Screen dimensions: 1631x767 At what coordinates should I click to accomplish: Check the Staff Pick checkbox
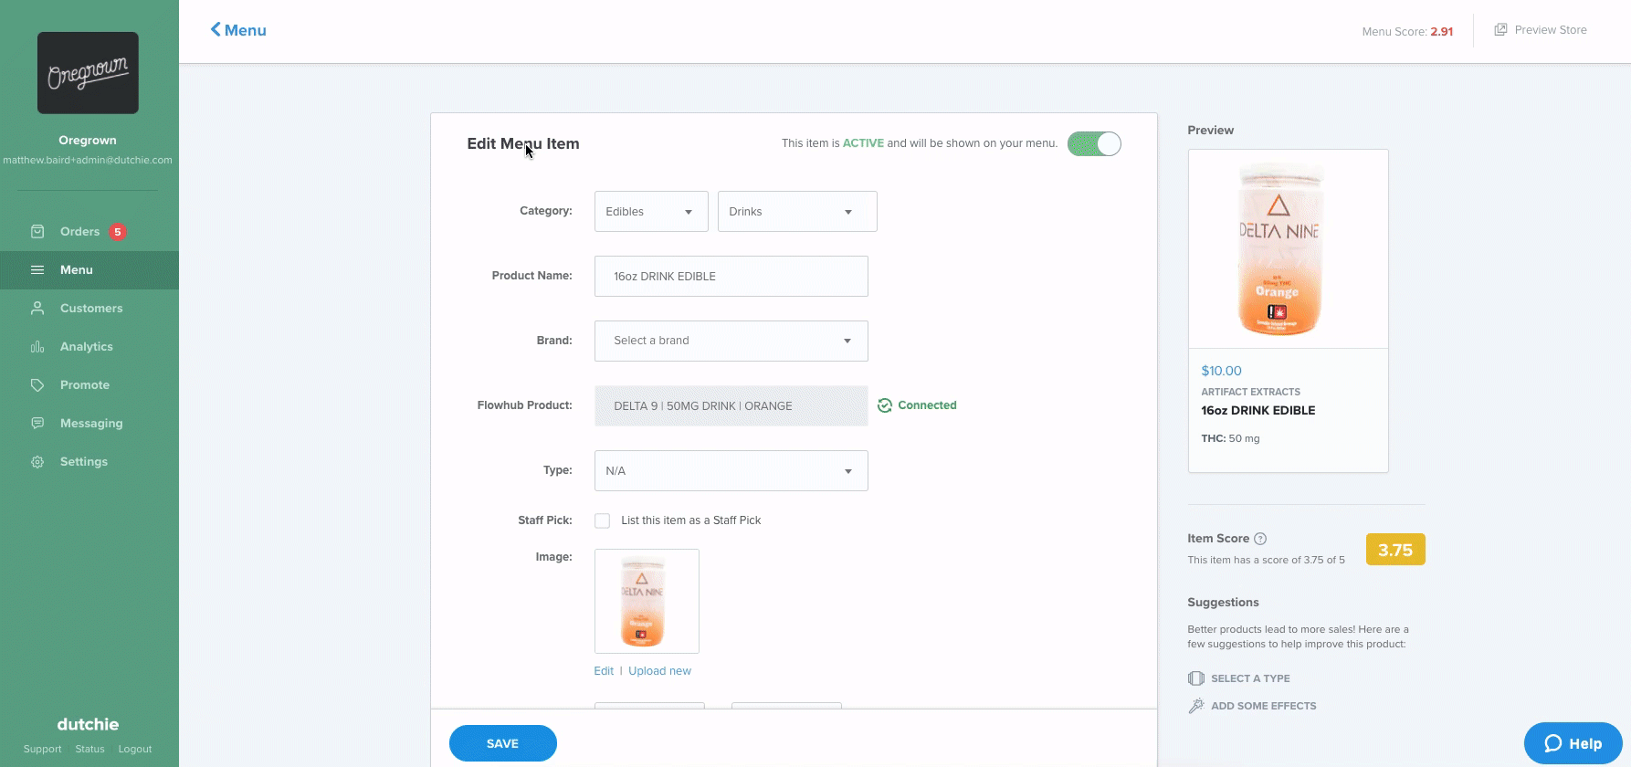click(603, 520)
